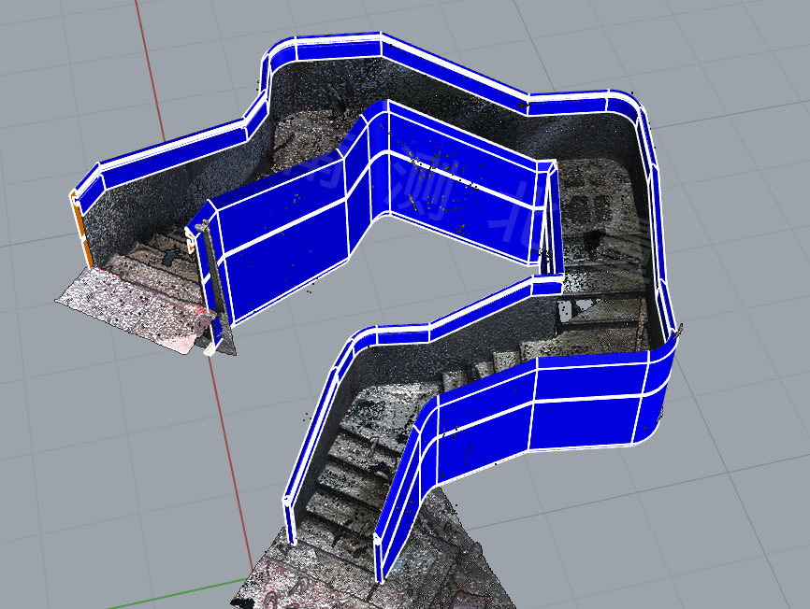Image resolution: width=810 pixels, height=609 pixels.
Task: Select the orange end face of the wall
Action: [82, 229]
